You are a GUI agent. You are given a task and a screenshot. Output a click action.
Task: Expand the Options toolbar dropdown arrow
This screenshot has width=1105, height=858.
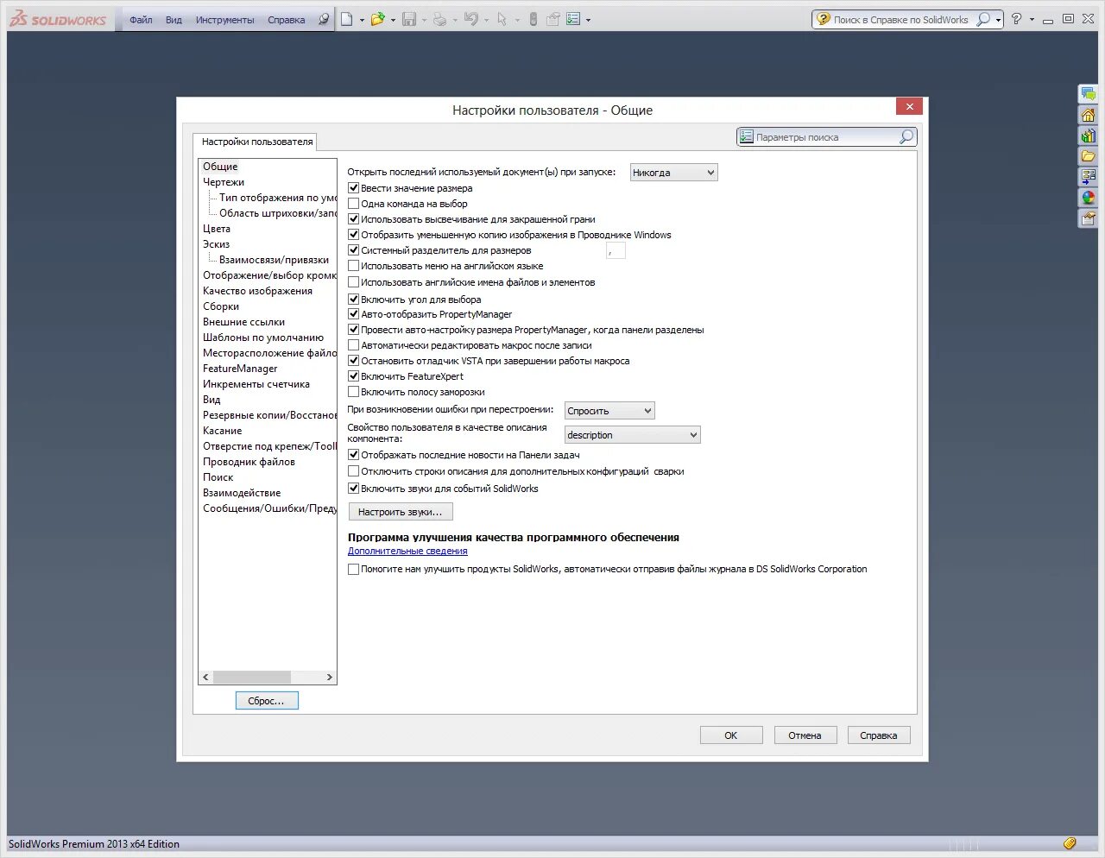pos(588,20)
